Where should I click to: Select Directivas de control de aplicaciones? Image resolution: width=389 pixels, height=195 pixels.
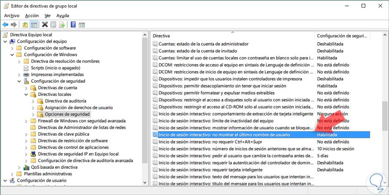(74, 147)
